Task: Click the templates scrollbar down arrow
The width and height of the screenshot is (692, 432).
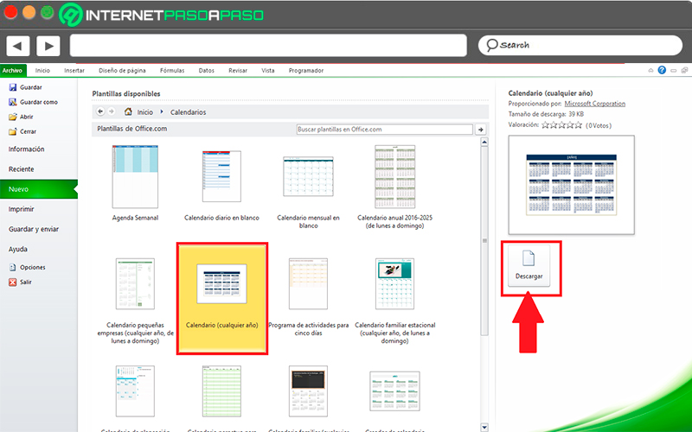Action: click(484, 427)
